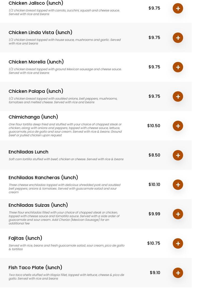Click Enchiladas Rancheras (lunch) heading
The image size is (200, 291).
(43, 178)
